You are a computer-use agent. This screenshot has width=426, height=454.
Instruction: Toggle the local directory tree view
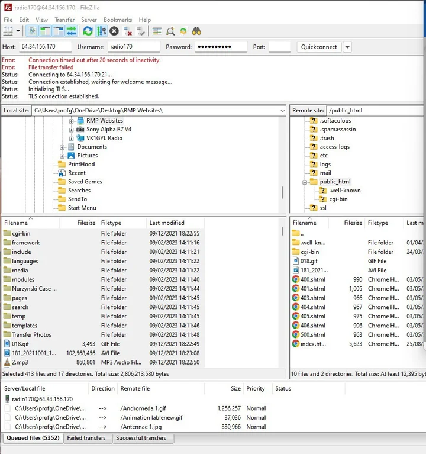coord(45,31)
